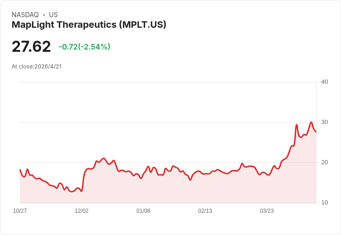Select the 10/27 date on the time axis
Image resolution: width=341 pixels, height=235 pixels.
pyautogui.click(x=20, y=211)
